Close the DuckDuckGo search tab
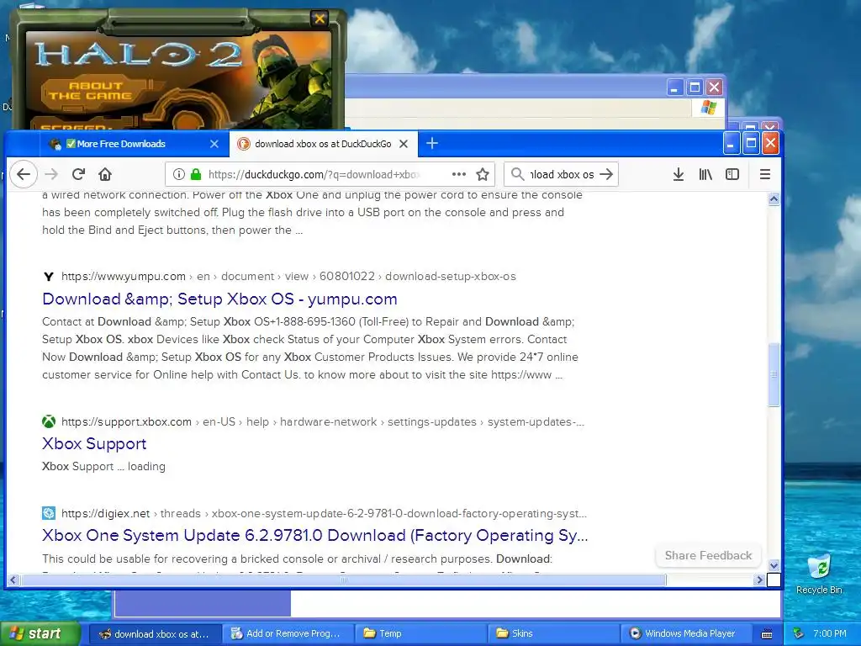This screenshot has height=646, width=861. pos(404,144)
